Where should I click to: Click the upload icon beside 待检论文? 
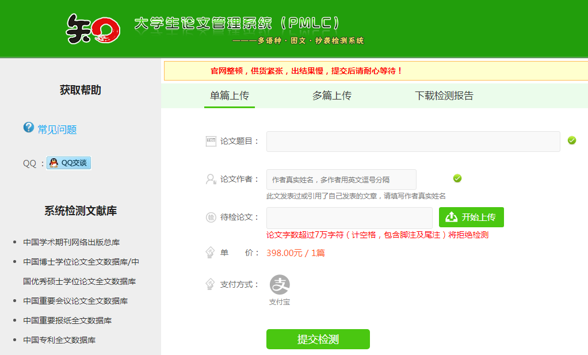coord(211,217)
